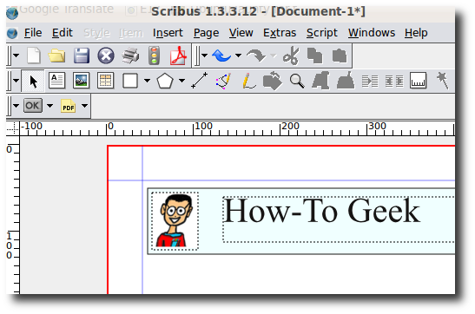Redo action with the gray arrow

click(x=256, y=56)
